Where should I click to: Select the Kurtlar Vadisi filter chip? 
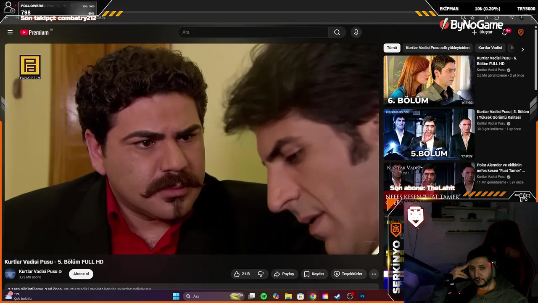coord(490,48)
